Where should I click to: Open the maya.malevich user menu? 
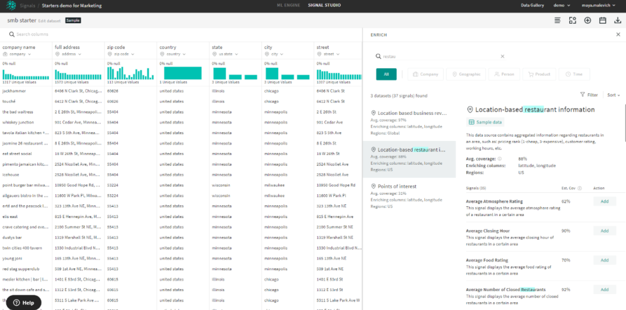(x=599, y=5)
